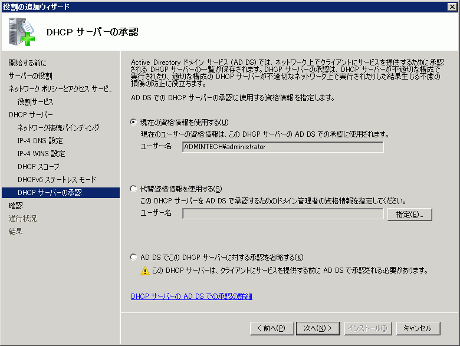
Task: Go to 開始する前に step
Action: (28, 62)
